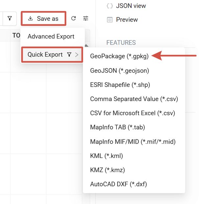Export as GeoJSON (*.geojson)
This screenshot has width=199, height=204.
click(x=119, y=70)
